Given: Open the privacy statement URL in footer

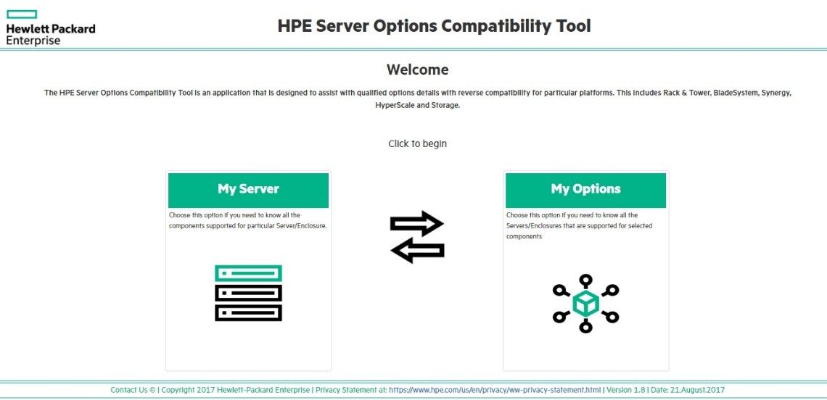Looking at the screenshot, I should (495, 391).
